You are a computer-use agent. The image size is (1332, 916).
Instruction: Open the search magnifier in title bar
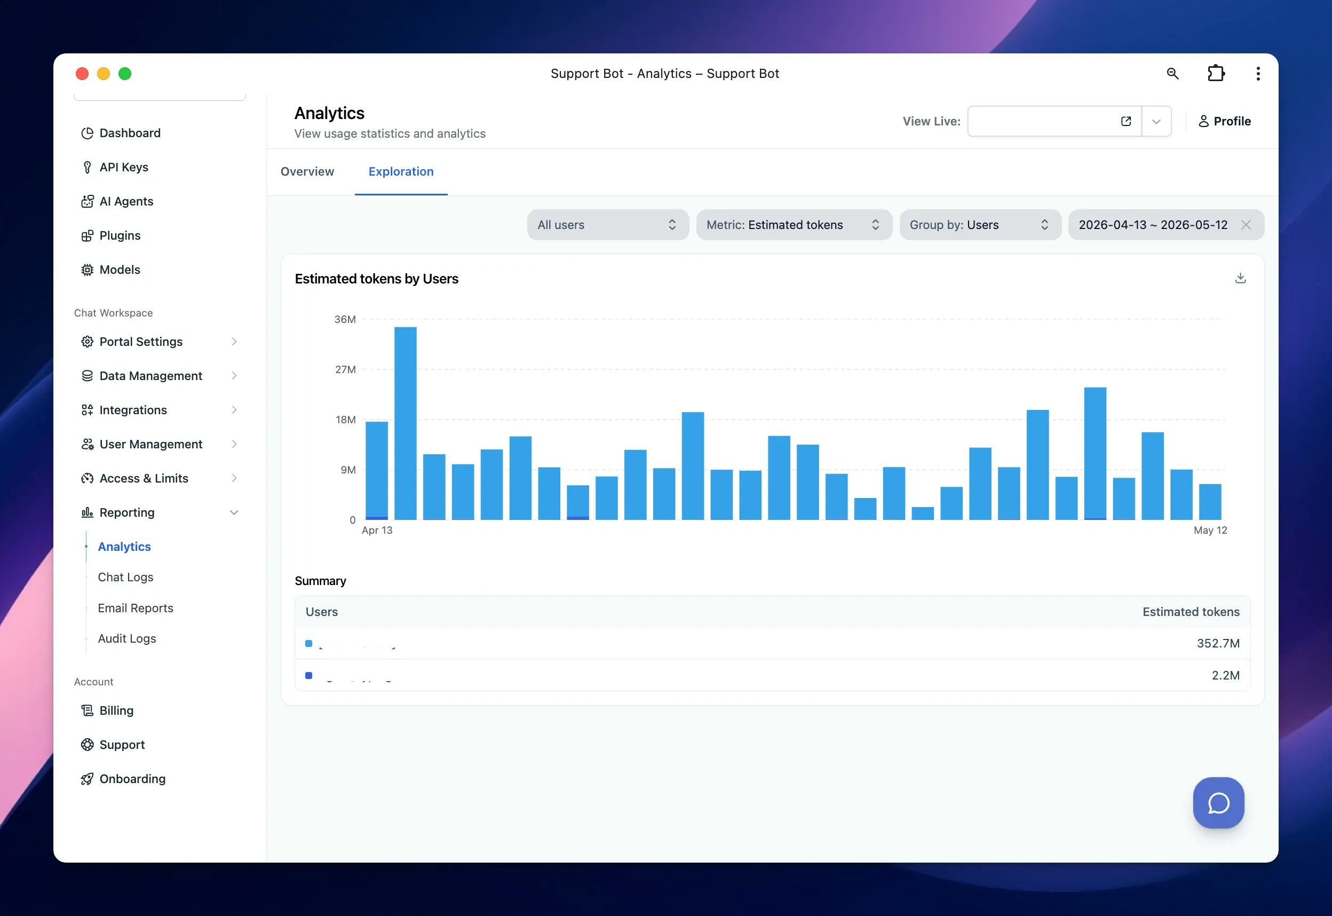(1172, 74)
